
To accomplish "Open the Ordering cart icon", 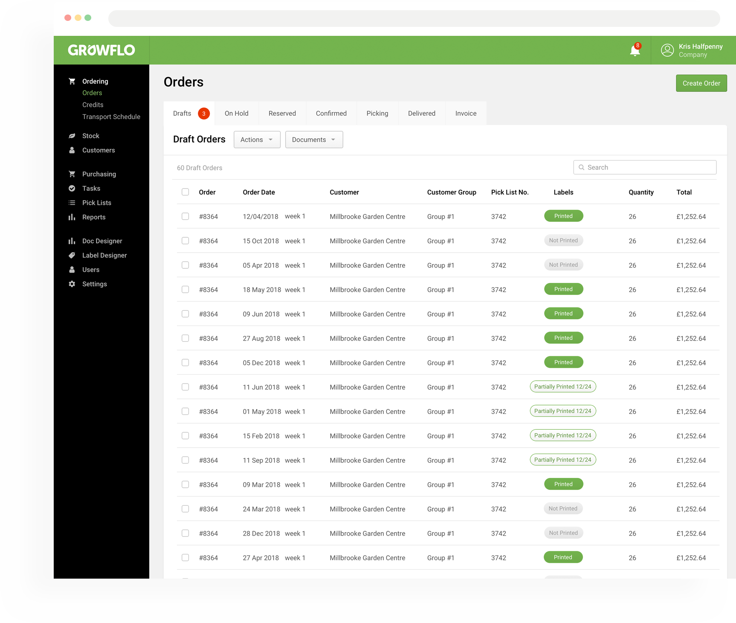I will [x=72, y=81].
